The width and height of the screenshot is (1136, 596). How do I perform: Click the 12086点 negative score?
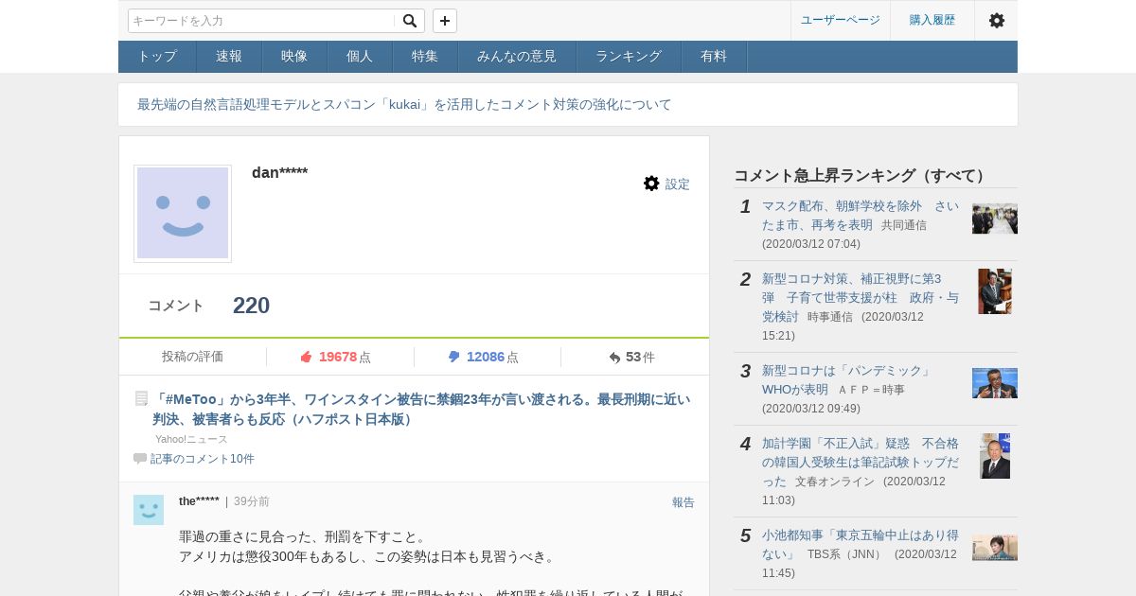point(492,357)
